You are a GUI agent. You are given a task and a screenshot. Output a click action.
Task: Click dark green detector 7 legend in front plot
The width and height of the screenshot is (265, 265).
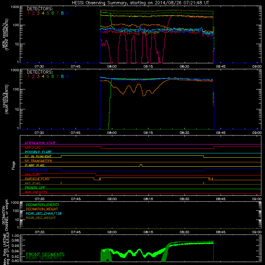(57, 13)
